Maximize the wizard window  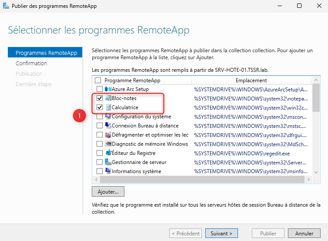coord(299,6)
